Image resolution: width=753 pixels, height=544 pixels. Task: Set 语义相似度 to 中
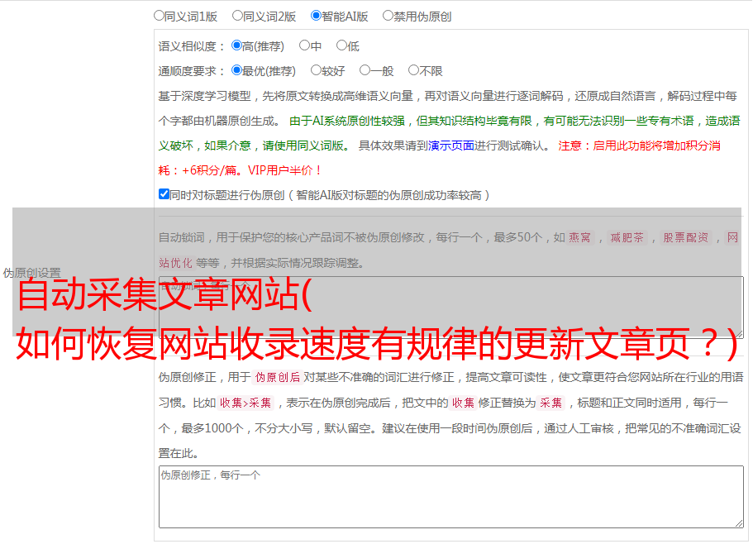click(x=304, y=45)
